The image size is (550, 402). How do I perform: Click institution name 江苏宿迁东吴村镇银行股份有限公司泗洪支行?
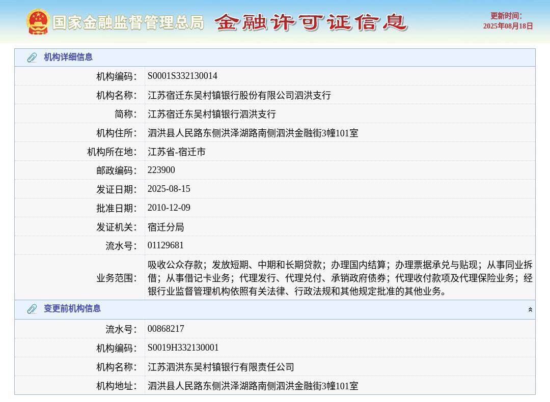pos(239,95)
